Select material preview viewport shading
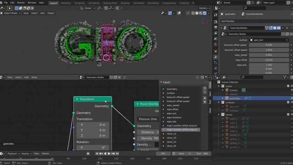Image resolution: width=293 pixels, height=165 pixels. click(201, 13)
